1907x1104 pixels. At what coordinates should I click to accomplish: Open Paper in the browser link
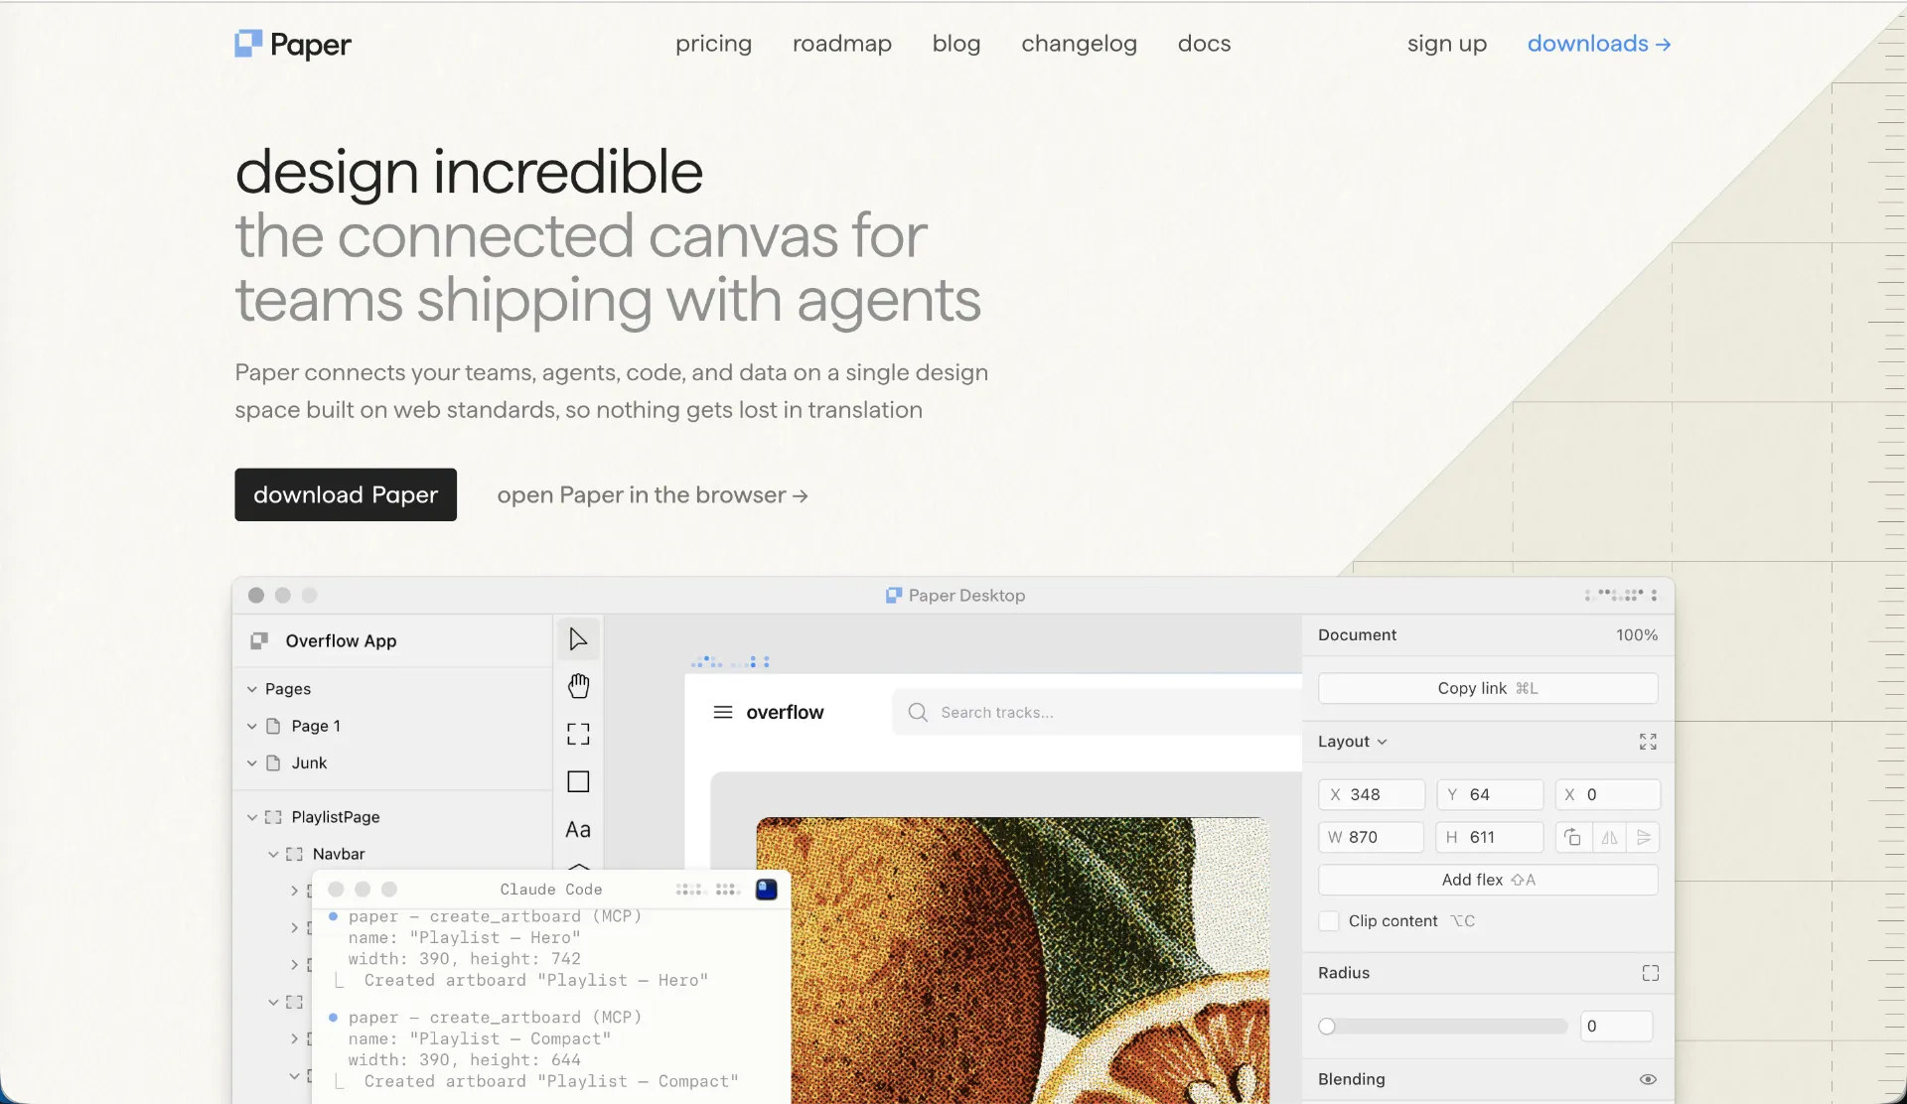coord(653,494)
